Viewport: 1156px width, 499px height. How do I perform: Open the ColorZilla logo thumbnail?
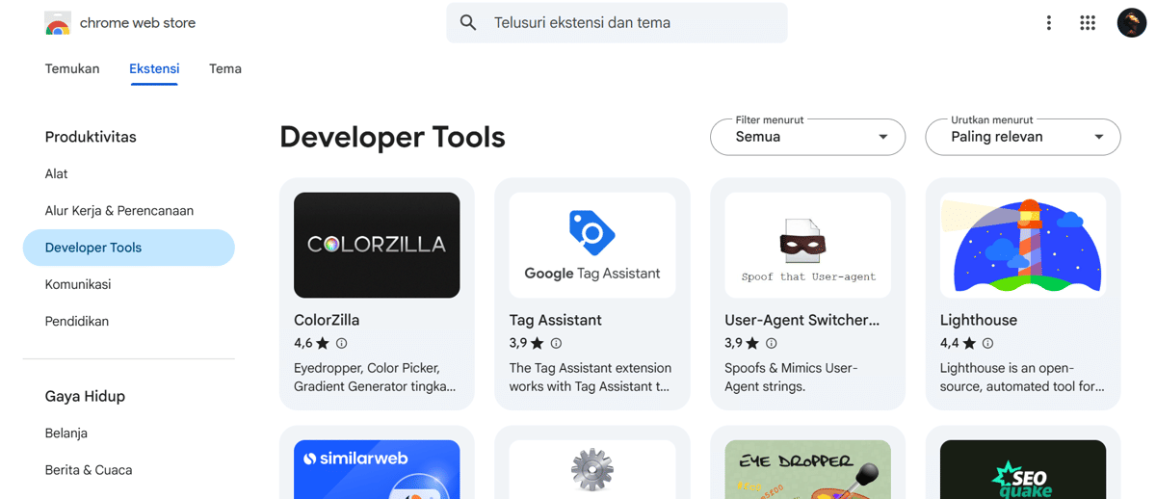[x=377, y=245]
